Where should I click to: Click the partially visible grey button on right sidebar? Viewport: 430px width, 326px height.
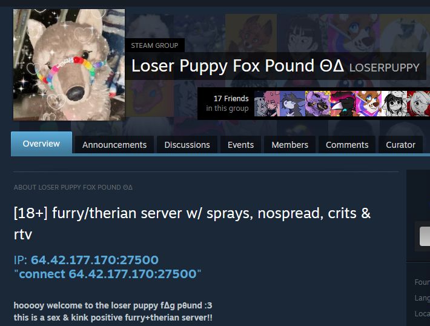(425, 236)
